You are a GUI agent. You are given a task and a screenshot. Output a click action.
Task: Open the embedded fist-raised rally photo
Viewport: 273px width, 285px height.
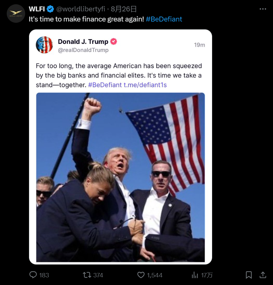[120, 177]
